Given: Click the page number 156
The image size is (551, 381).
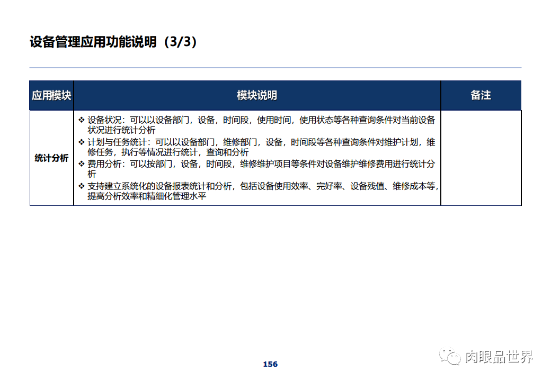Looking at the screenshot, I should 270,364.
